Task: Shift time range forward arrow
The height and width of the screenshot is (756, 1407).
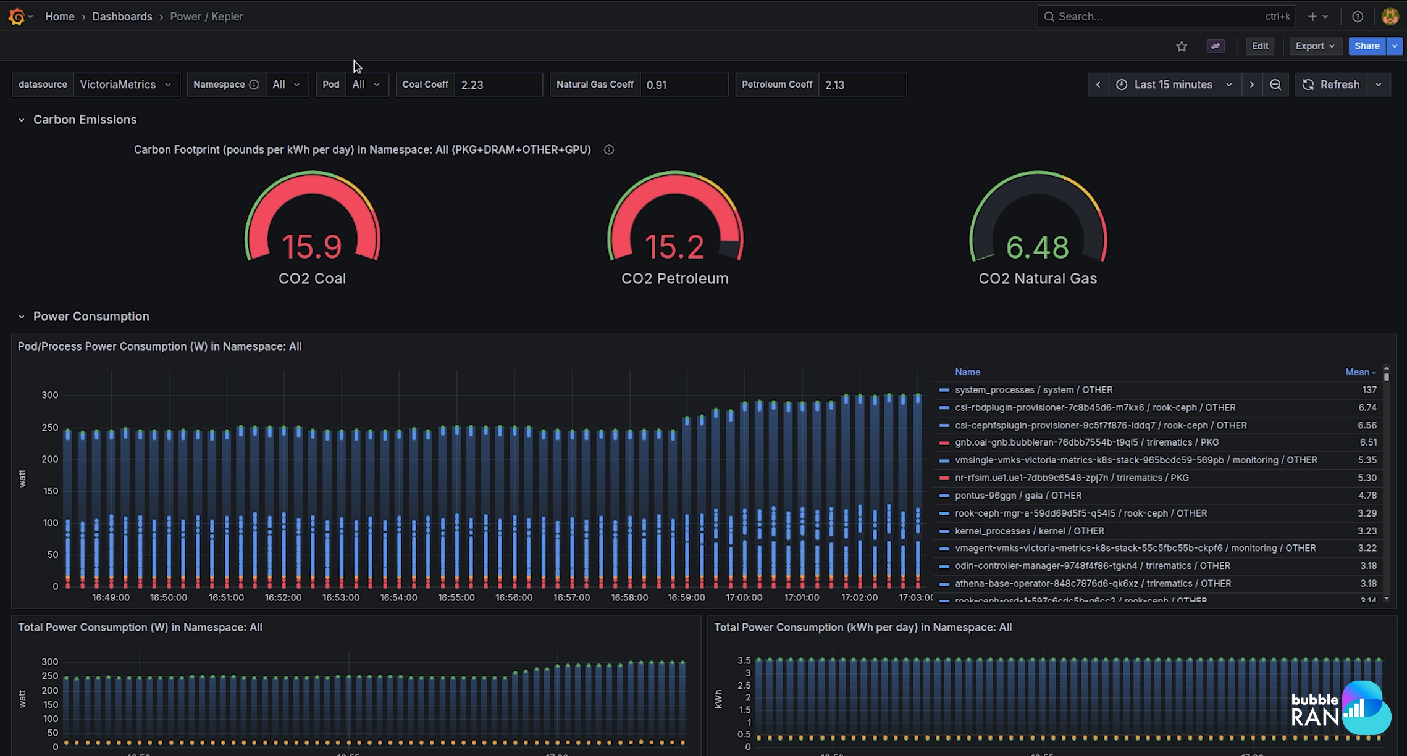Action: [1252, 85]
